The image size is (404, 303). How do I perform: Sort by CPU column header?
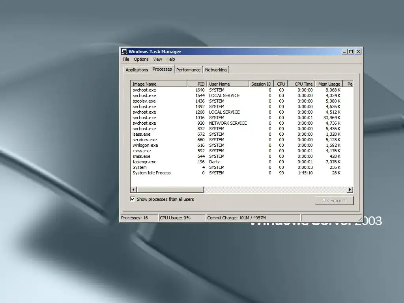[281, 84]
